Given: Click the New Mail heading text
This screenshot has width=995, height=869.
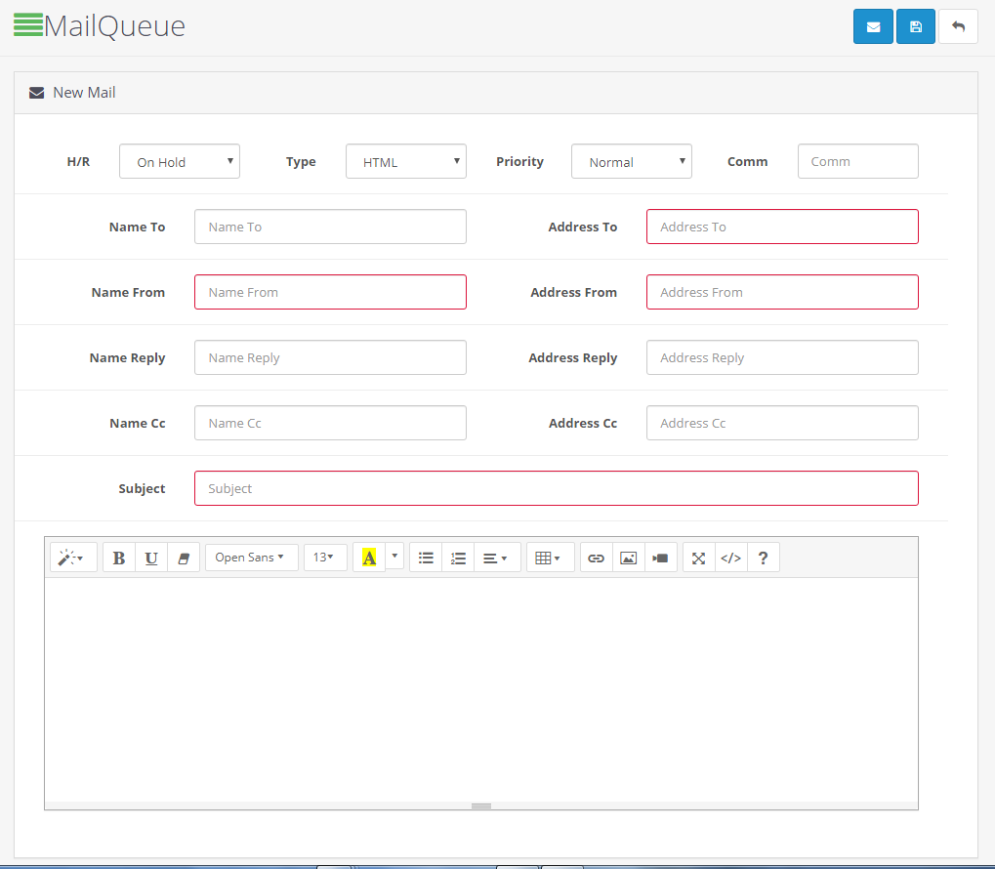Looking at the screenshot, I should (84, 93).
